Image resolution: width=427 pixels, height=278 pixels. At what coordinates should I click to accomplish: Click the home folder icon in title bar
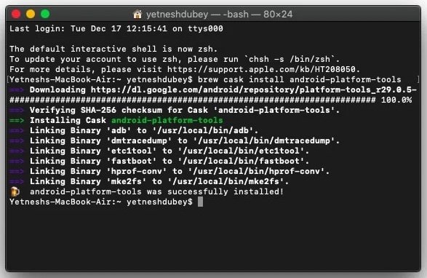(x=137, y=14)
